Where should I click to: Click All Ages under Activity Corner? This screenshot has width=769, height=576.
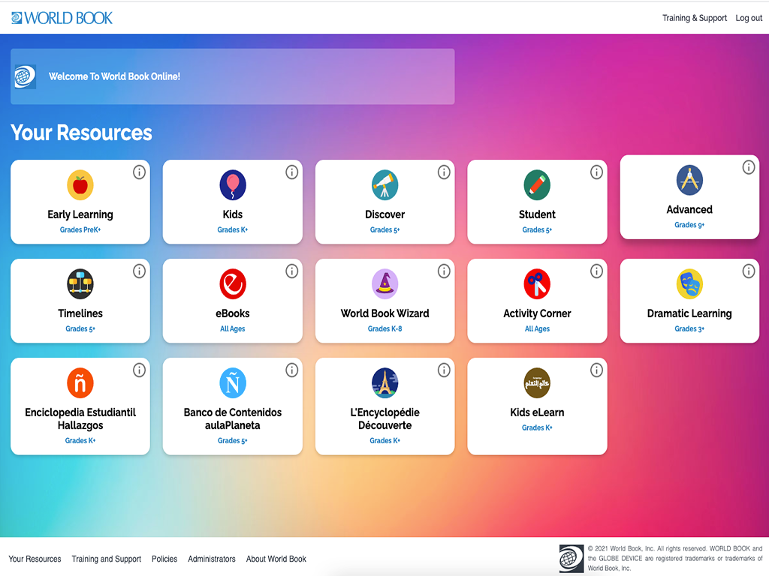537,328
